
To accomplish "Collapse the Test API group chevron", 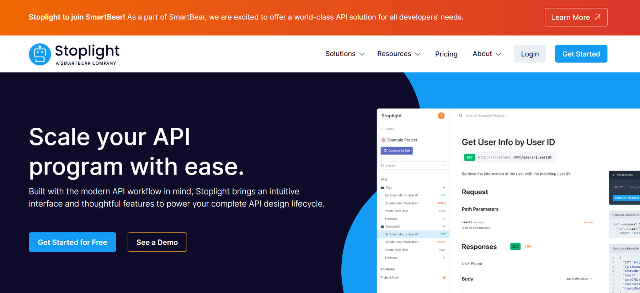I will click(x=444, y=188).
